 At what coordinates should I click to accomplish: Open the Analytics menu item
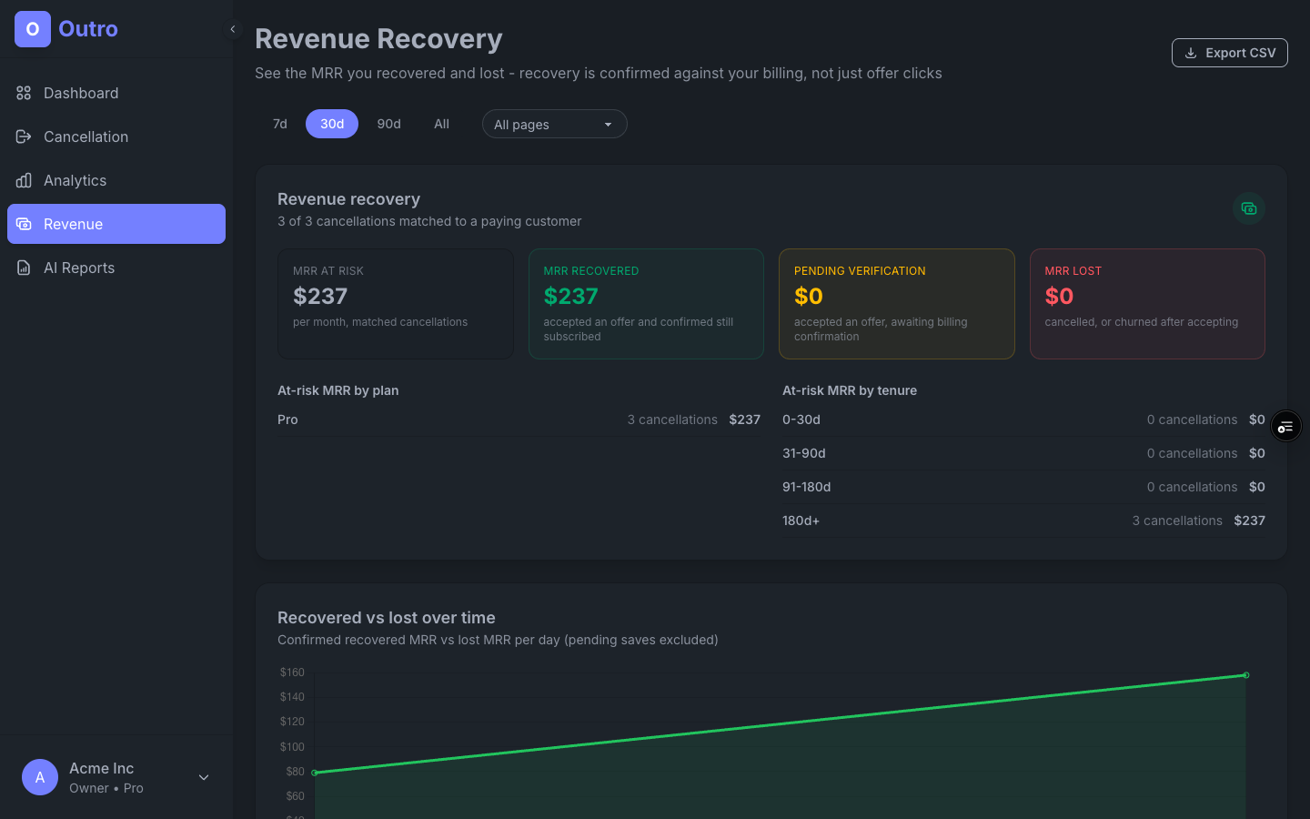[x=116, y=180]
